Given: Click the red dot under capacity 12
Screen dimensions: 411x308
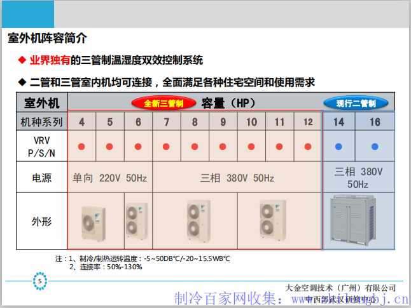Looking at the screenshot, I should point(308,147).
